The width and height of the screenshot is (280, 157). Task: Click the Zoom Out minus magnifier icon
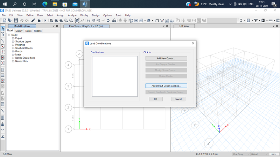[71, 21]
